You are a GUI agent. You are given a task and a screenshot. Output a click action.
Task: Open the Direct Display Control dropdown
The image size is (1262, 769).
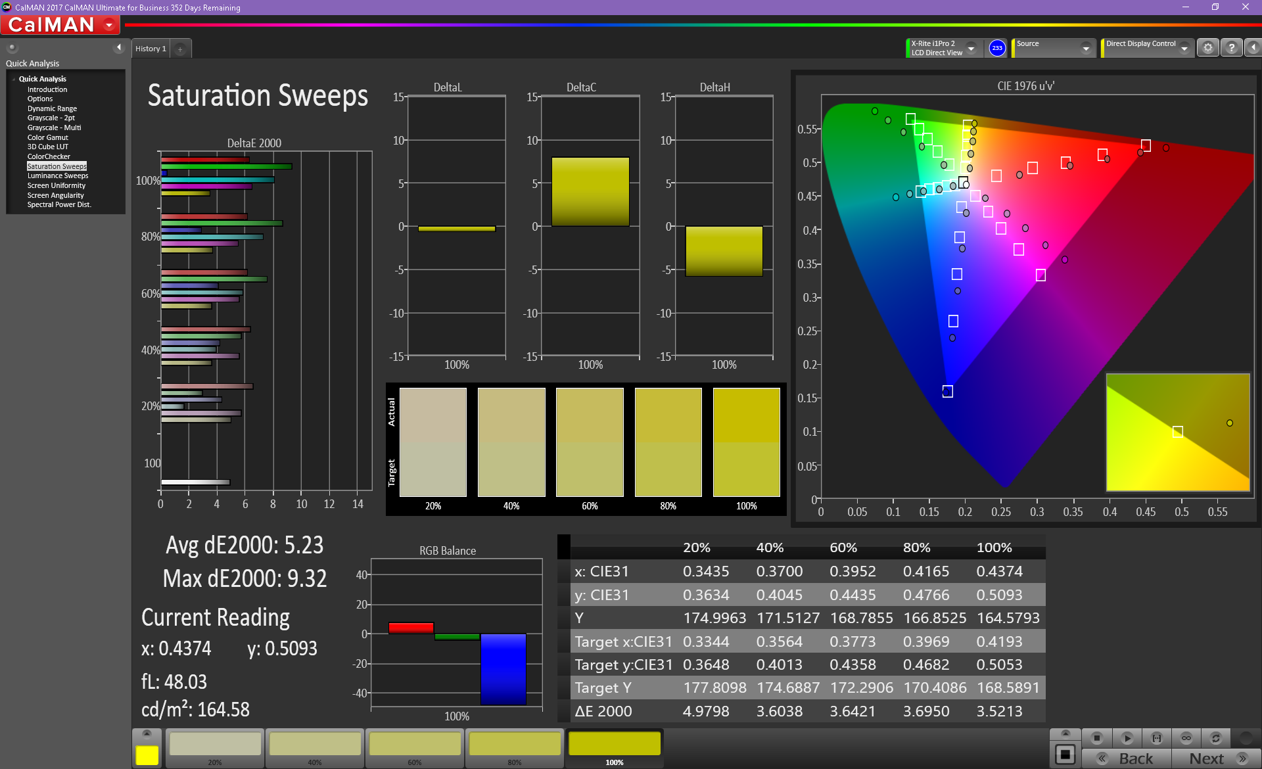pyautogui.click(x=1184, y=48)
